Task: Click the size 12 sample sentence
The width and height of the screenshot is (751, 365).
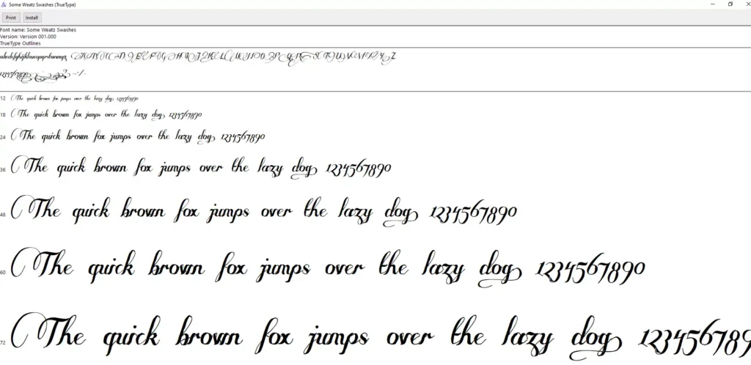Action: [74, 98]
